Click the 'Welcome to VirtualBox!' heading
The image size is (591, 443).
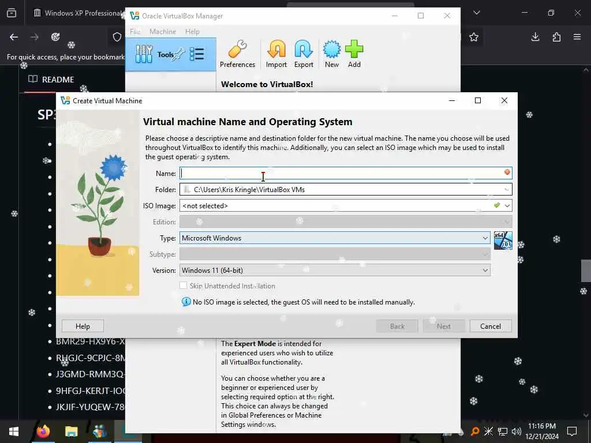click(x=267, y=84)
